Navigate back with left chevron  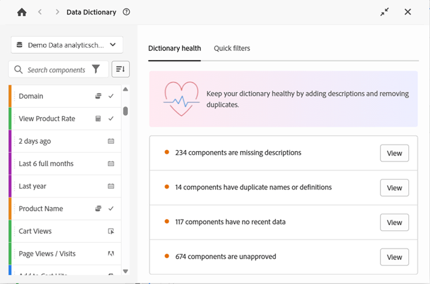[x=40, y=12]
